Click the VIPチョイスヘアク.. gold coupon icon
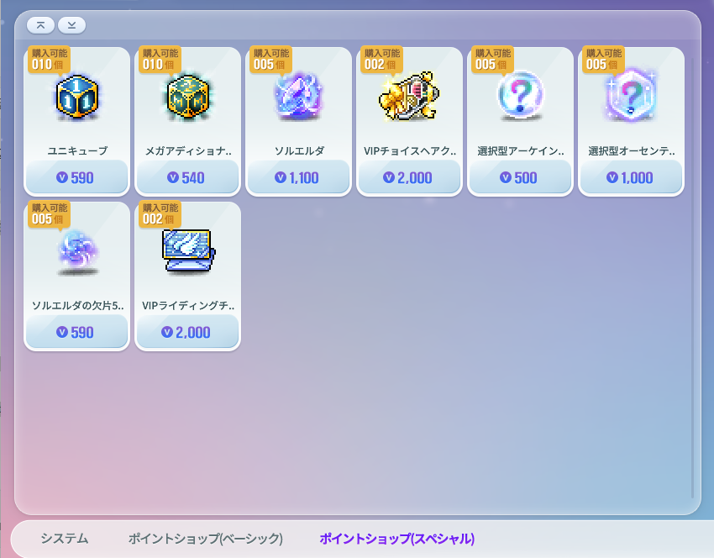714x558 pixels. tap(409, 96)
